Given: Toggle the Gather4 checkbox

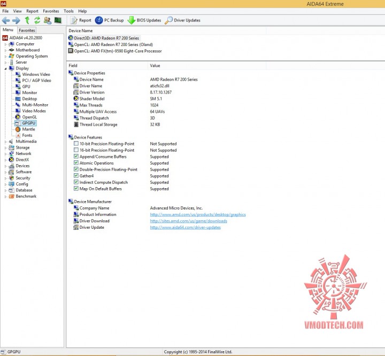Looking at the screenshot, I should [x=76, y=176].
